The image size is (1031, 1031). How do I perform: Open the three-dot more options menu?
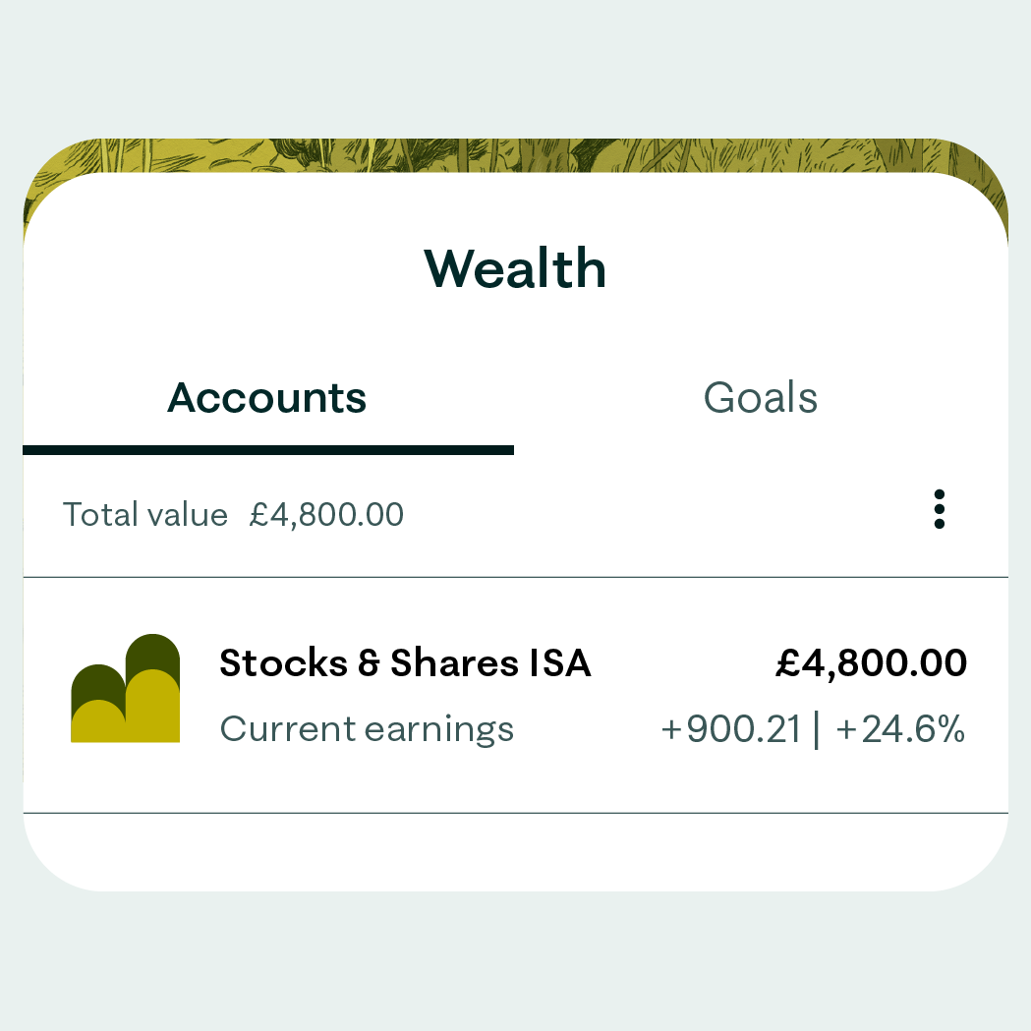pos(940,509)
